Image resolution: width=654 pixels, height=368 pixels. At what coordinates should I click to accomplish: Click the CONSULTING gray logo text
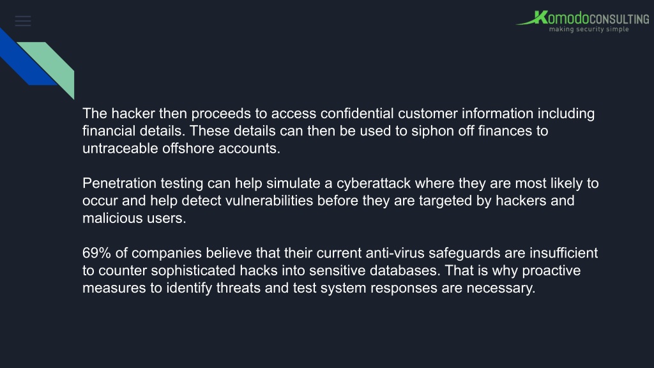619,19
